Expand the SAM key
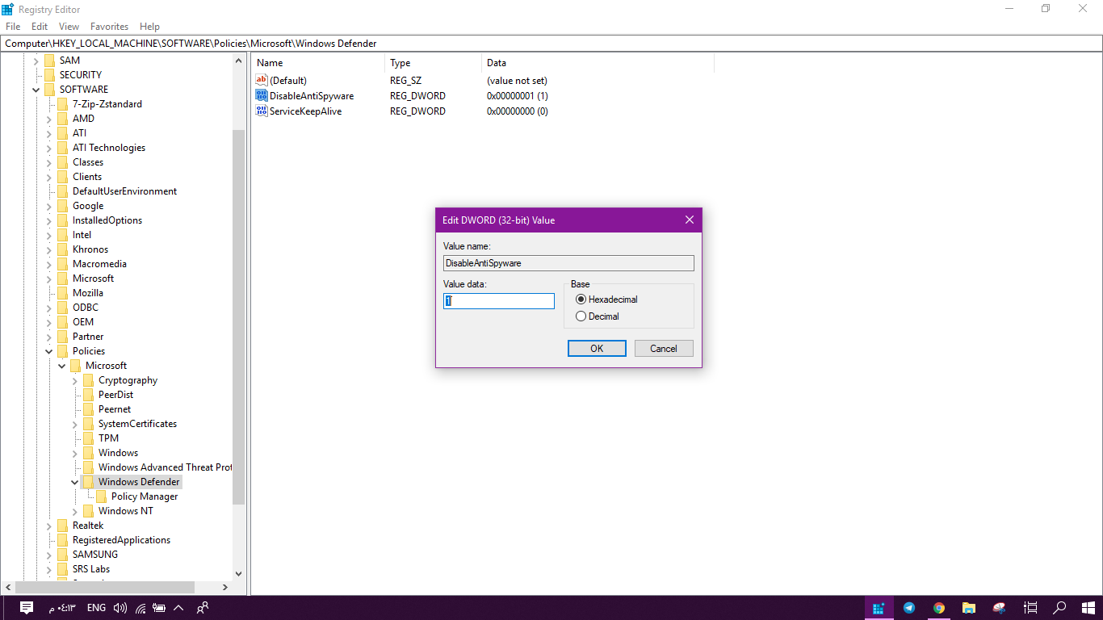 tap(36, 61)
